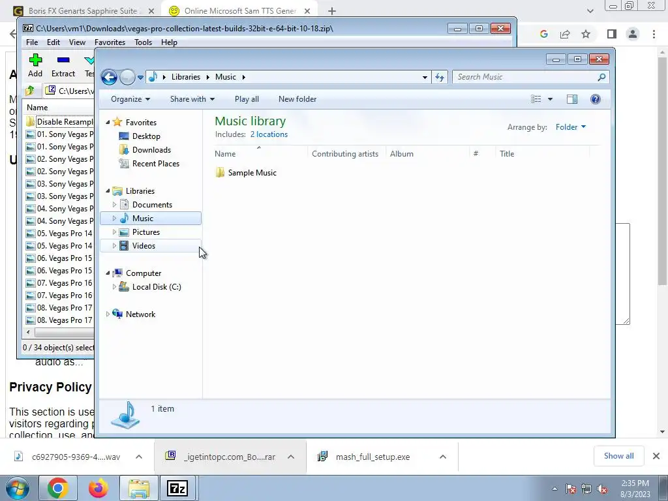
Task: Open options arrow for the .wav download
Action: pos(139,457)
